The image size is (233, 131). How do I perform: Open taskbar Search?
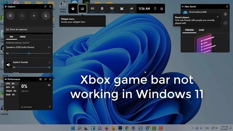[x=80, y=128]
